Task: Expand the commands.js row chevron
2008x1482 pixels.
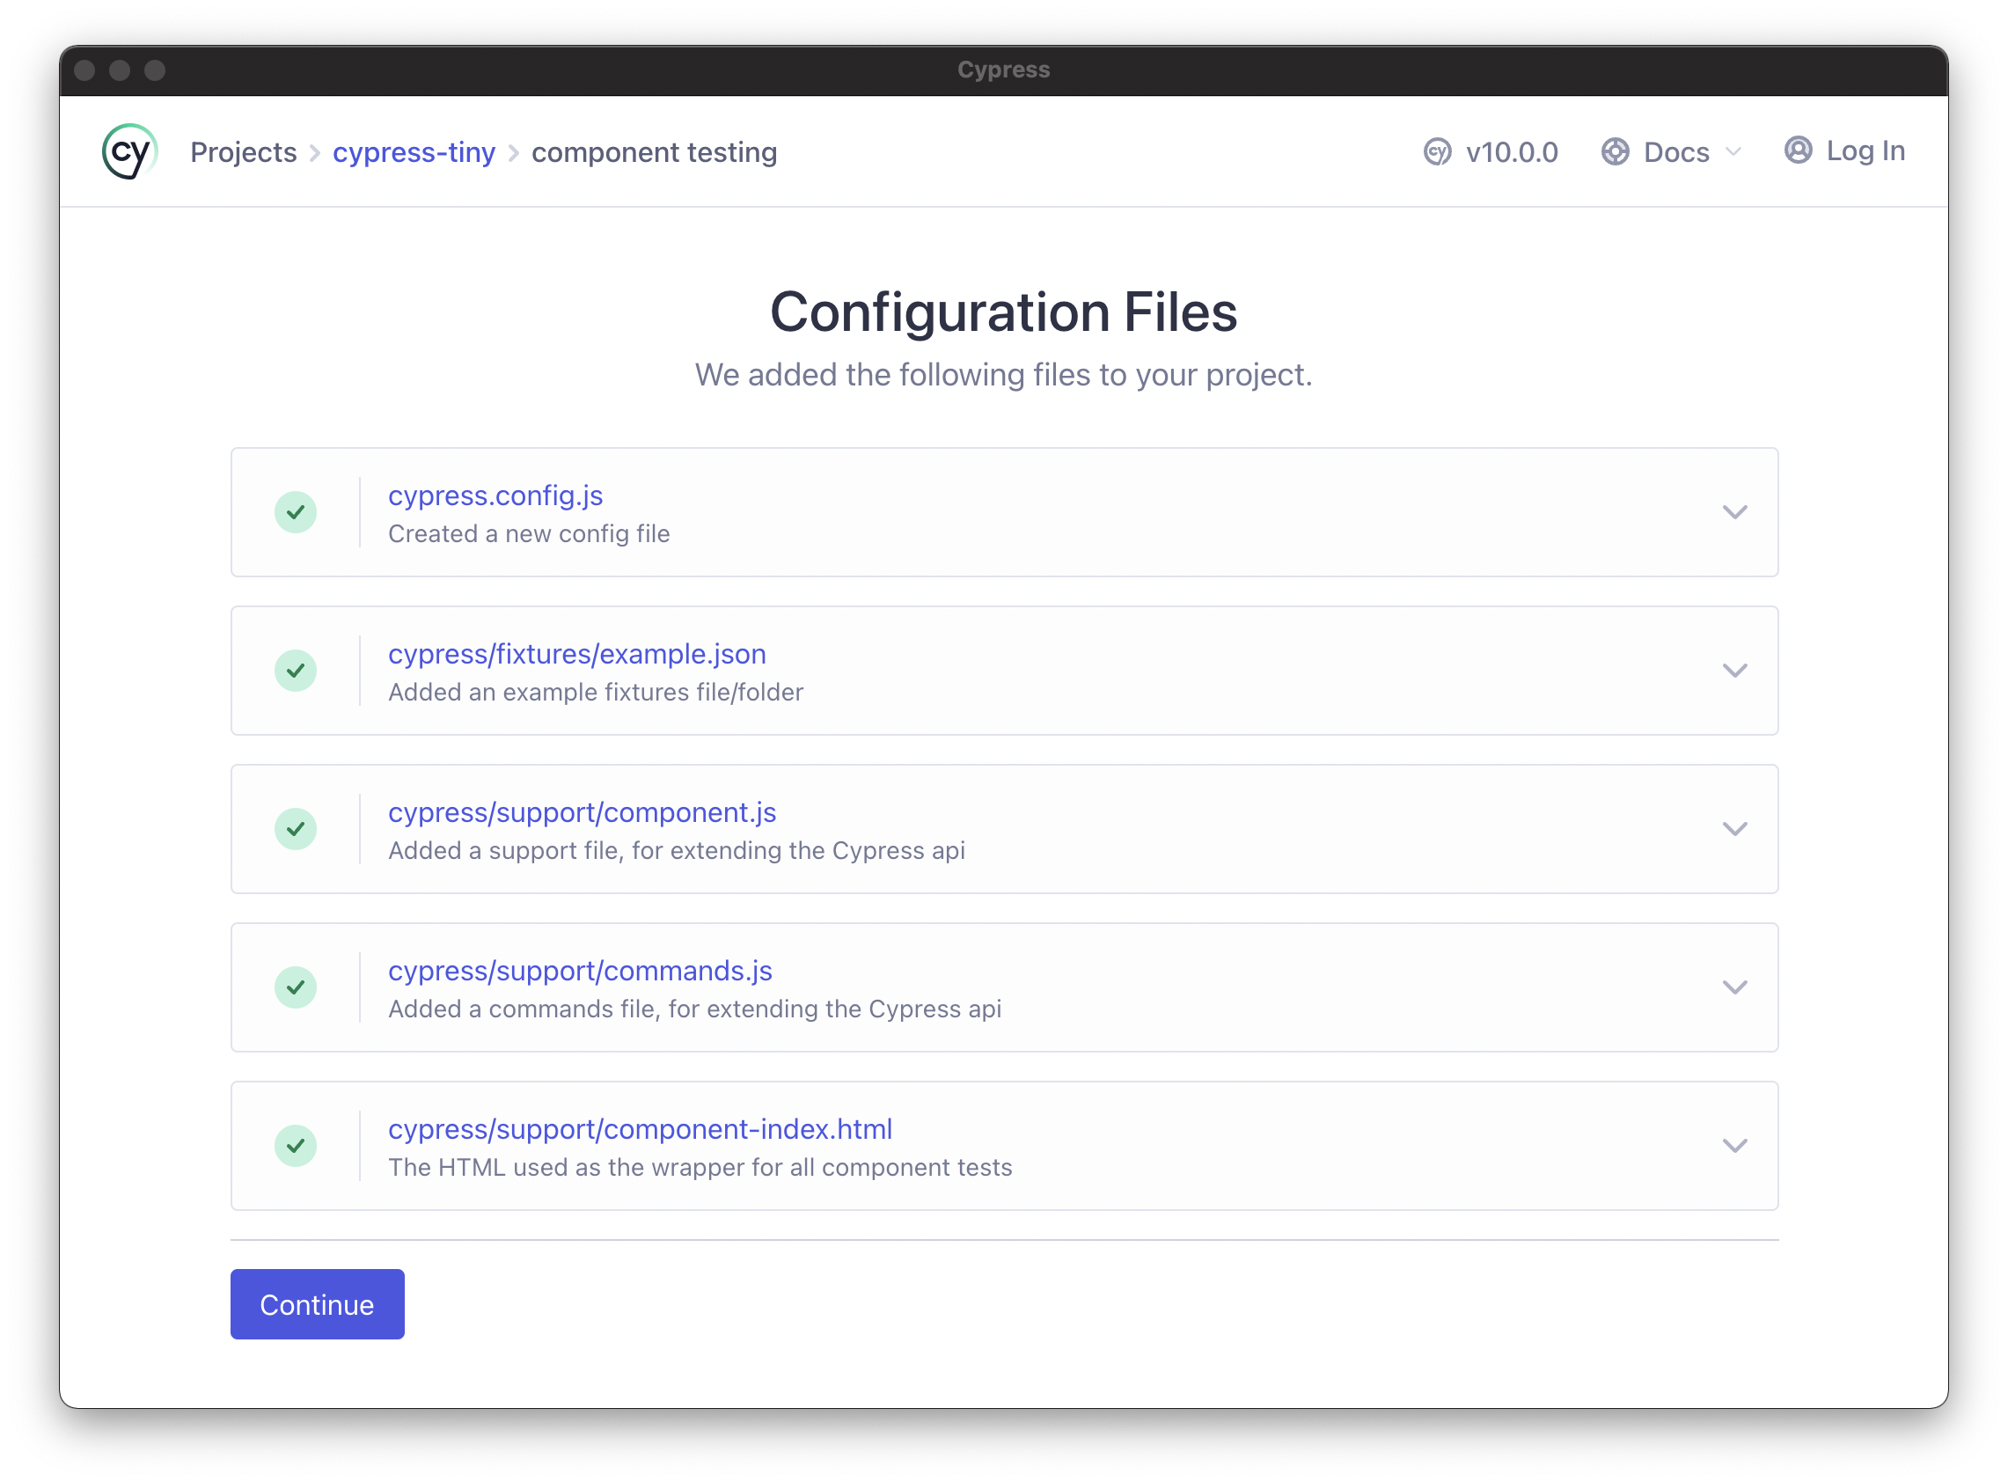Action: click(x=1734, y=987)
